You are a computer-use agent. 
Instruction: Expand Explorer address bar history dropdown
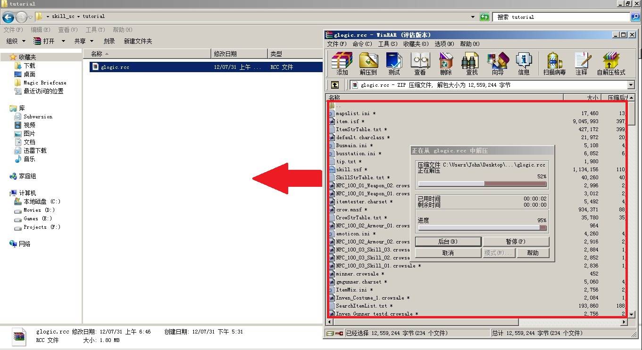pos(473,17)
